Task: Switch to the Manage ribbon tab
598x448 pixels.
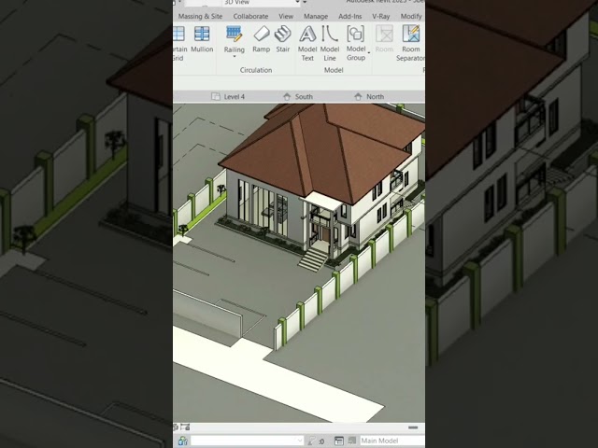Action: point(316,17)
